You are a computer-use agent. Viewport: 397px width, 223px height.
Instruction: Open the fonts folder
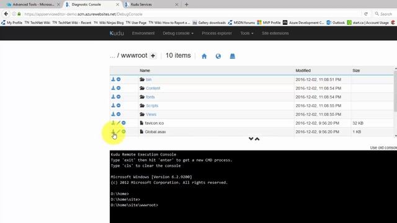[x=150, y=97]
